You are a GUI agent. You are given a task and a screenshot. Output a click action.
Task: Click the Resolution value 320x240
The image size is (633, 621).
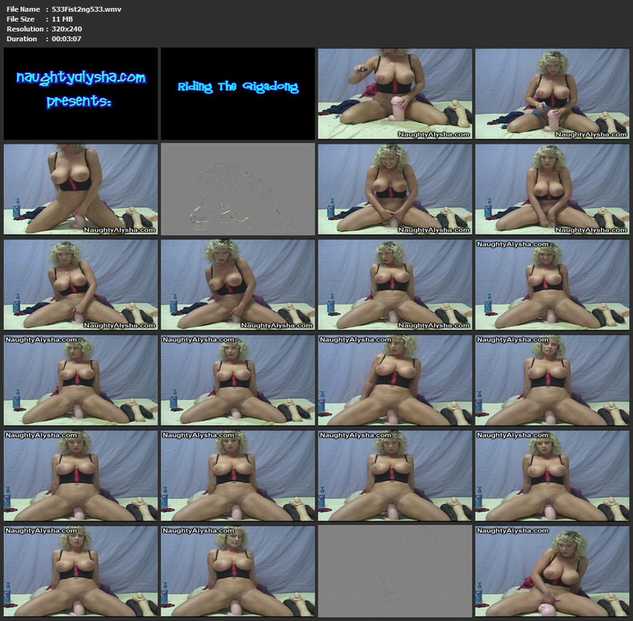pos(67,29)
